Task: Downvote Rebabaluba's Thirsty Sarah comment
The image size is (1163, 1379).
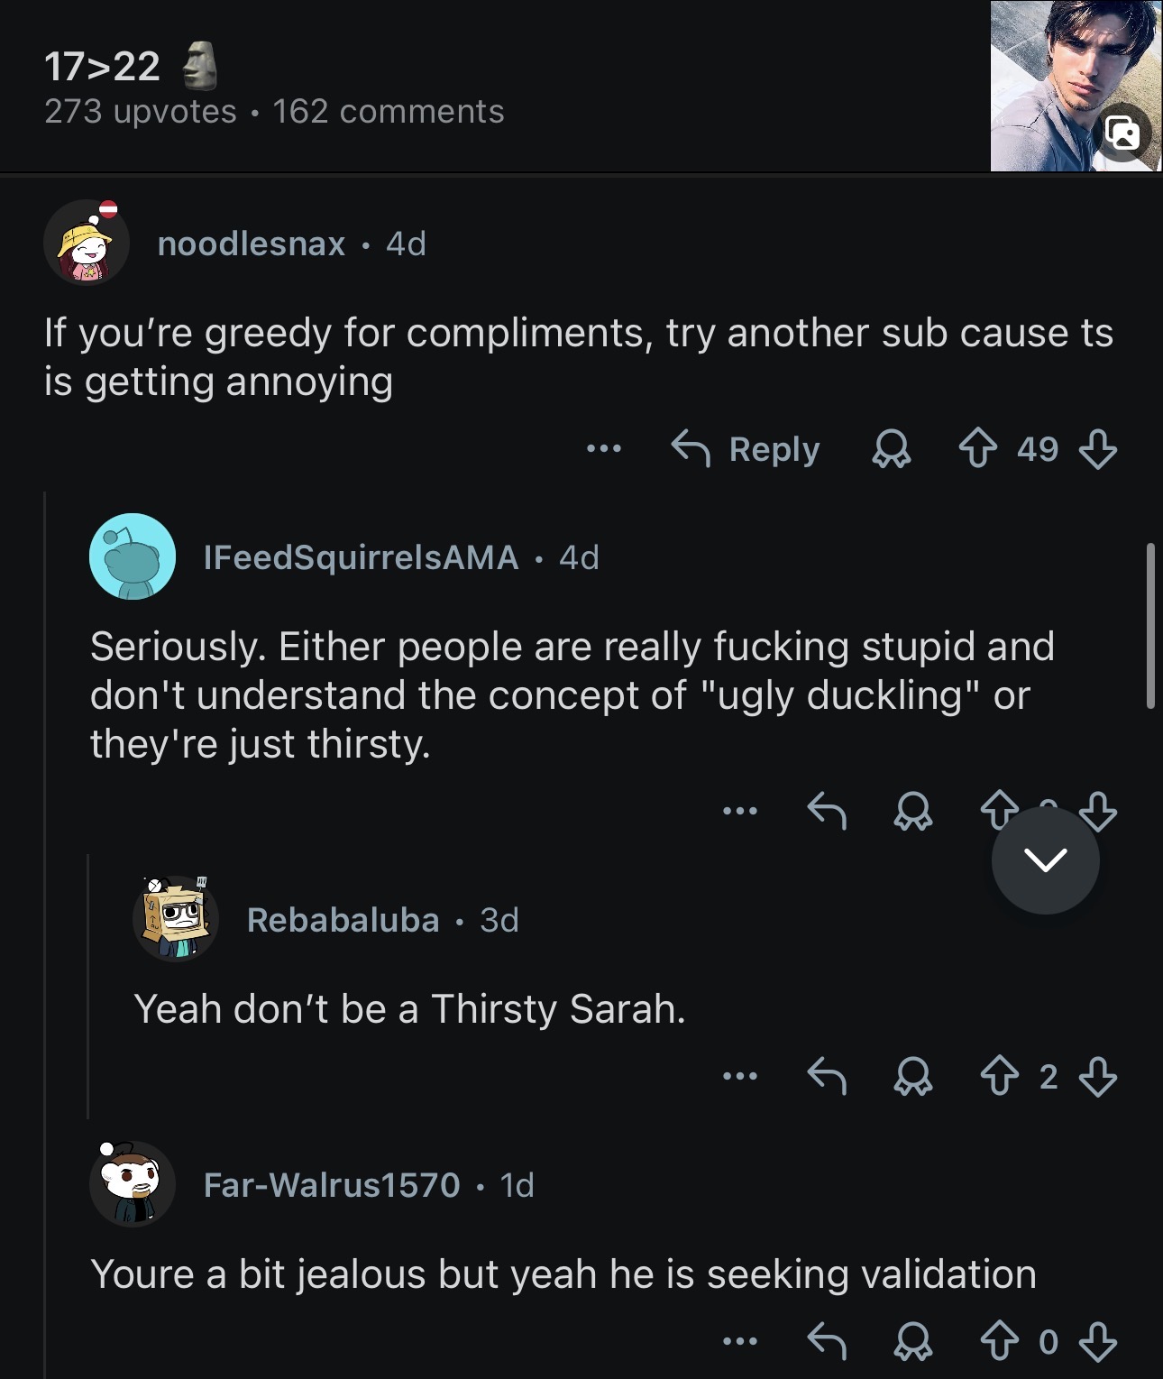Action: (1097, 1076)
